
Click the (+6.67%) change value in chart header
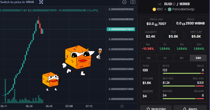[93, 10]
